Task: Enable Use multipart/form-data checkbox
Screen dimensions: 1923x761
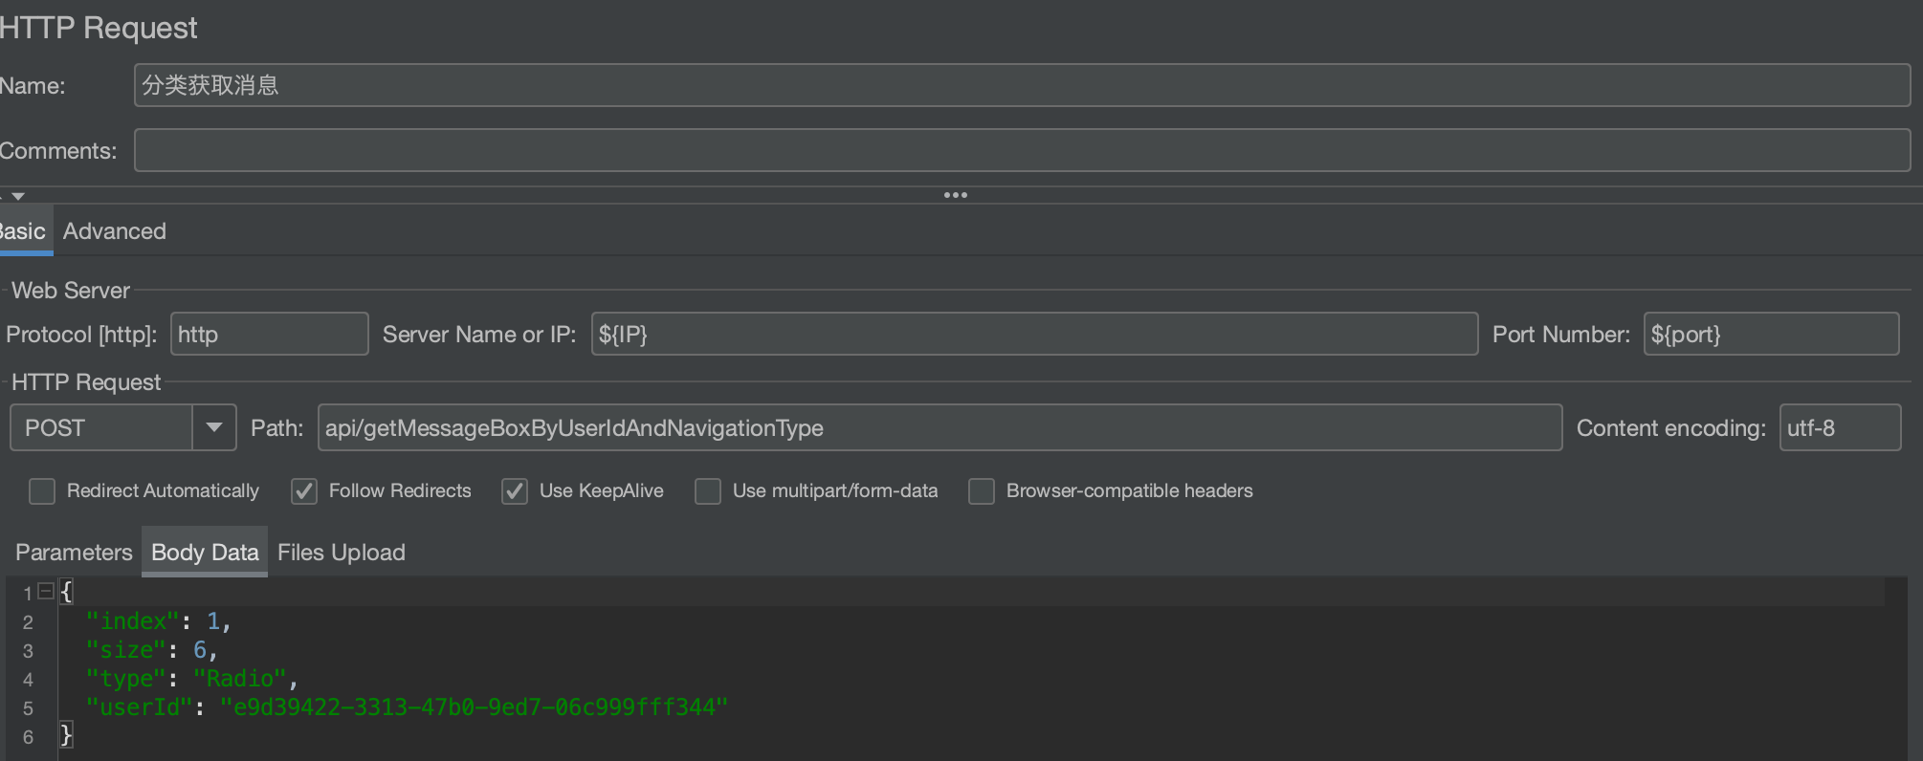Action: (x=708, y=491)
